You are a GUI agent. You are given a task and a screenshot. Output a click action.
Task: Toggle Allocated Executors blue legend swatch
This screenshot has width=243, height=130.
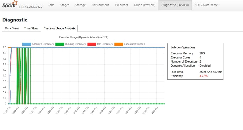coord(27,44)
